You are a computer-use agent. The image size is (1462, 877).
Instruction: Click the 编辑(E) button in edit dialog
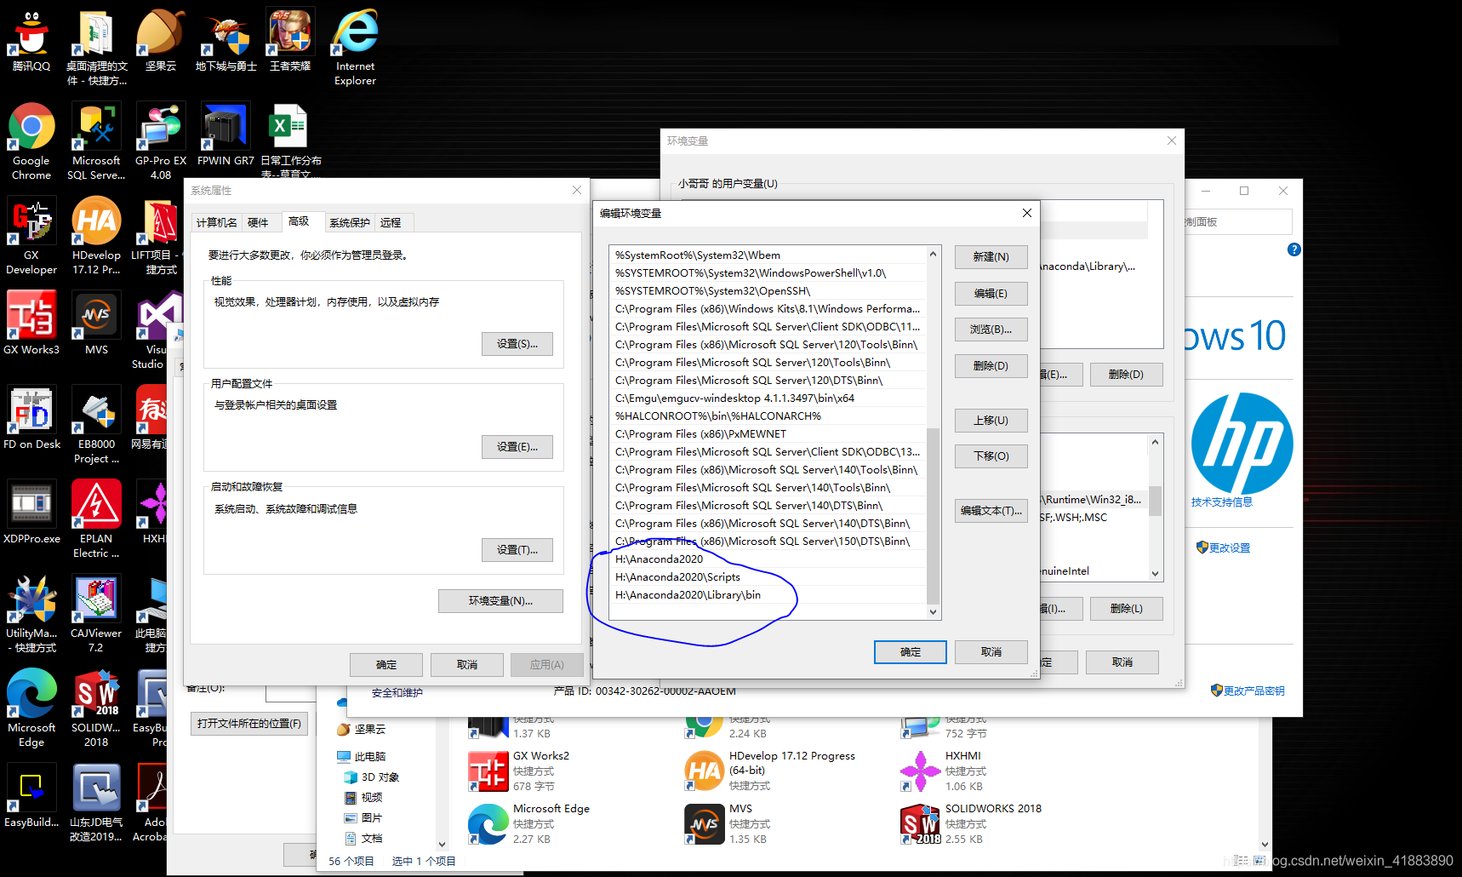click(991, 294)
